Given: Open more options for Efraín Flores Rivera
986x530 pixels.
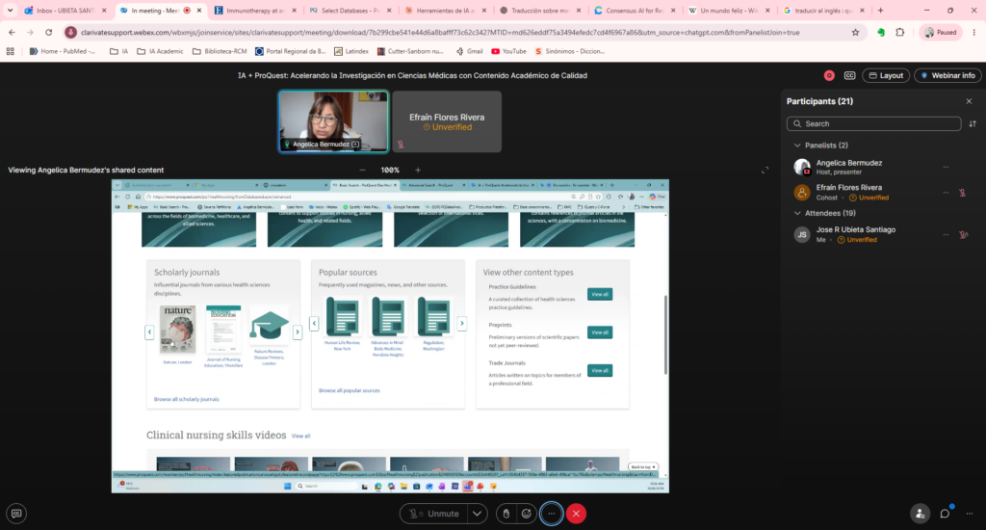Looking at the screenshot, I should tap(946, 193).
